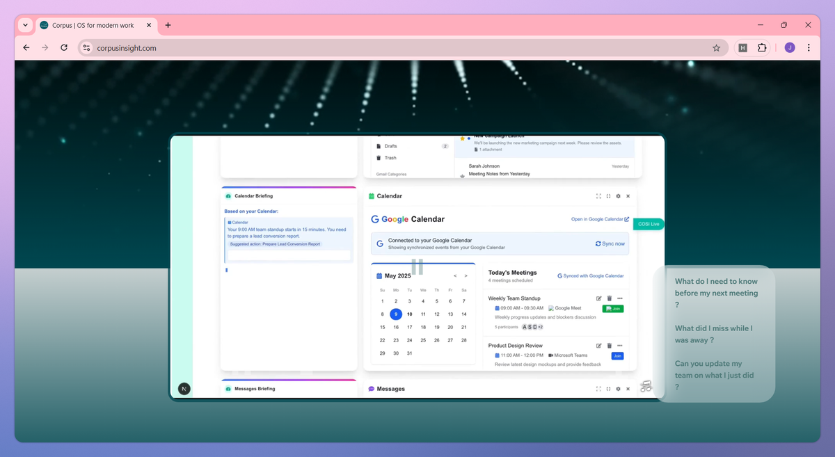
Task: Click the +2 participants badge
Action: point(540,327)
